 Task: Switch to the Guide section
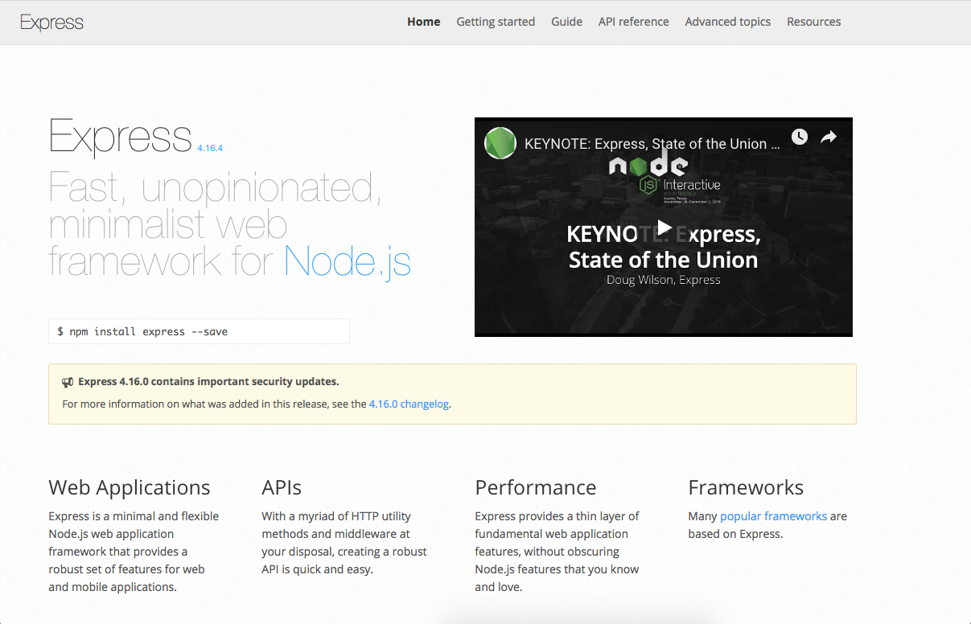(566, 22)
